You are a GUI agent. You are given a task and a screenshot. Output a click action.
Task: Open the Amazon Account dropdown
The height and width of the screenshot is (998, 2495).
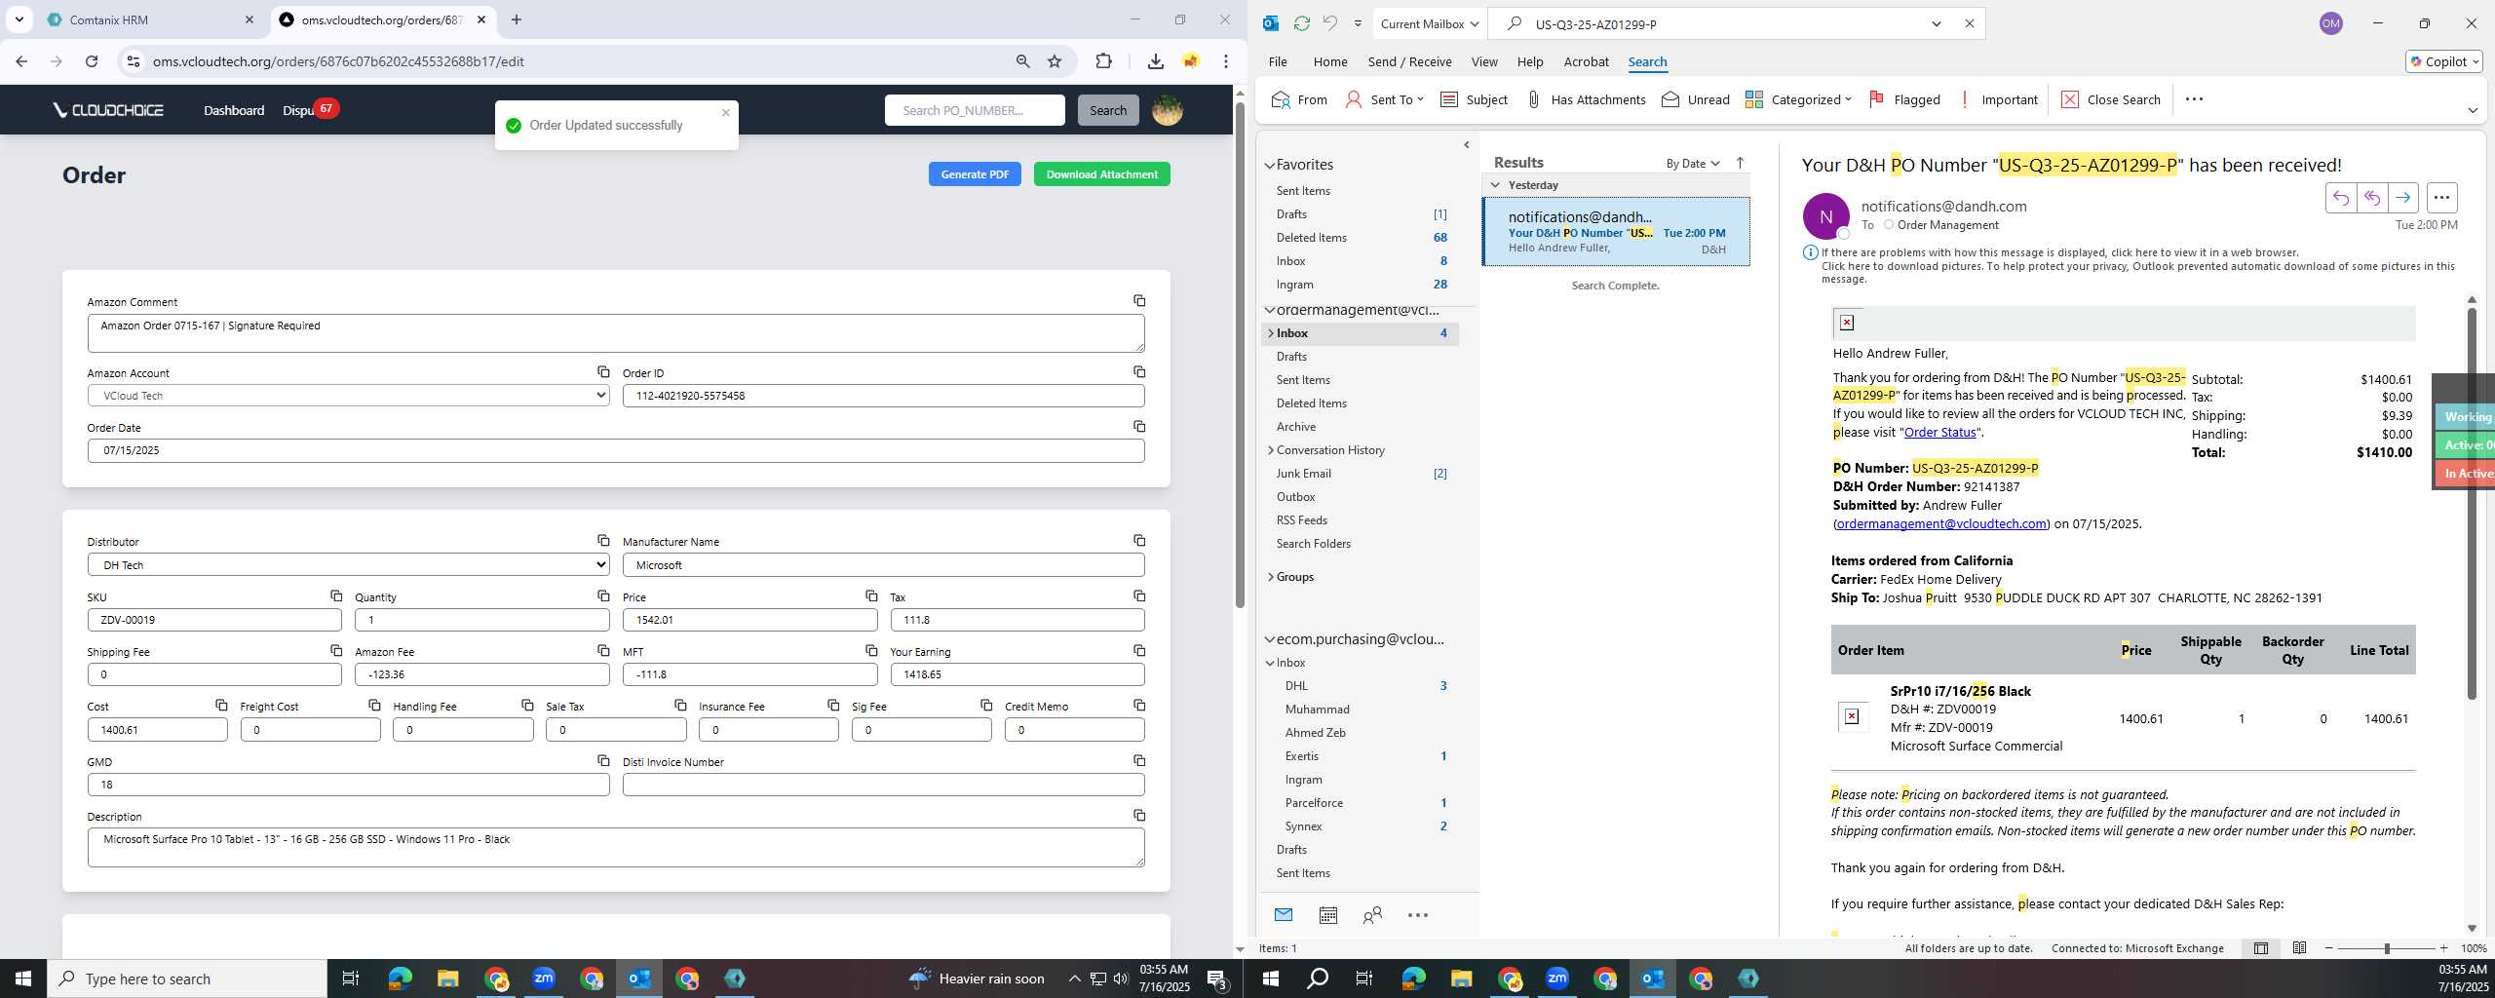(x=348, y=396)
